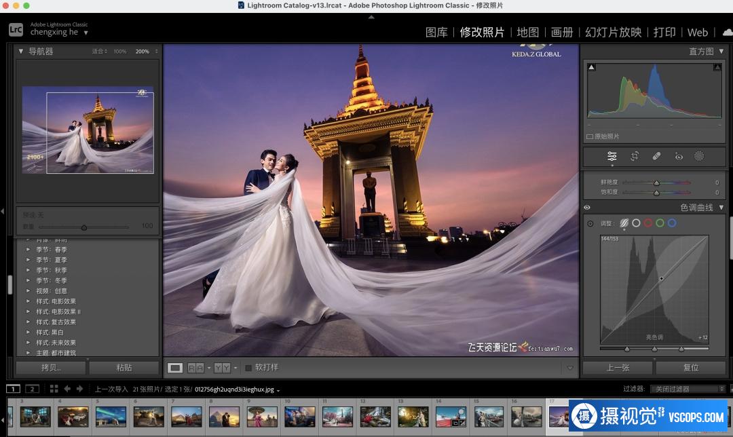Viewport: 733px width, 437px height.
Task: Switch to the 打印 module
Action: tap(664, 33)
